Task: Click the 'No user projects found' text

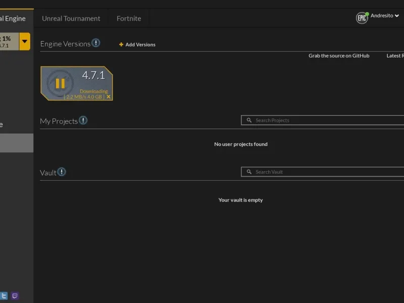Action: (x=241, y=144)
